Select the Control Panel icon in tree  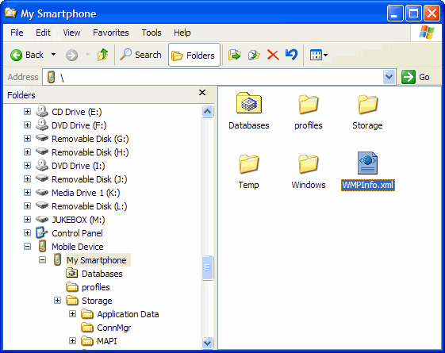(x=42, y=232)
